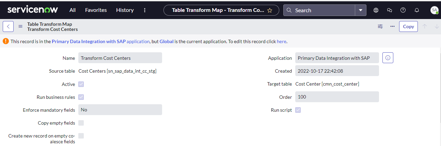
Task: Open more navigation options kebab menu
Action: (145, 10)
